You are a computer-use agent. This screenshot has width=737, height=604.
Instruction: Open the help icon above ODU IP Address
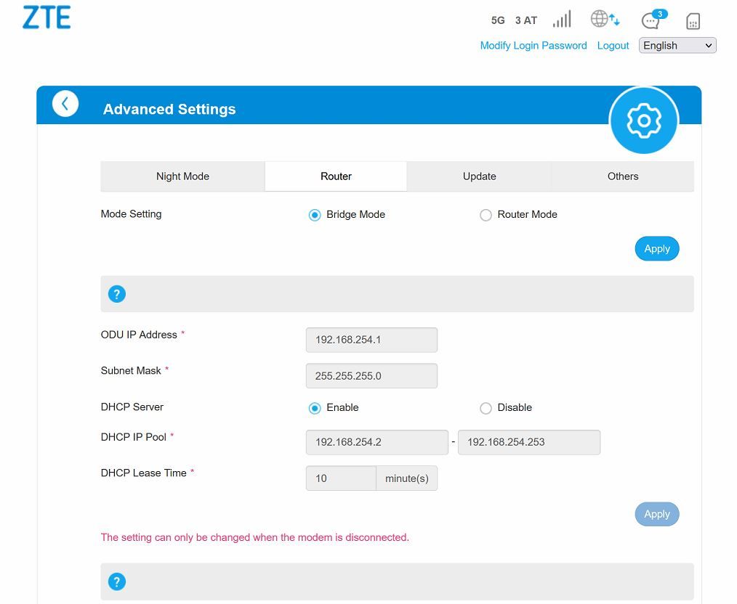tap(117, 293)
